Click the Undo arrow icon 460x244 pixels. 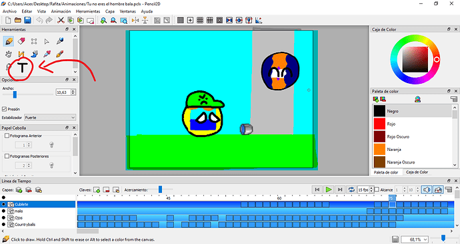(39, 20)
